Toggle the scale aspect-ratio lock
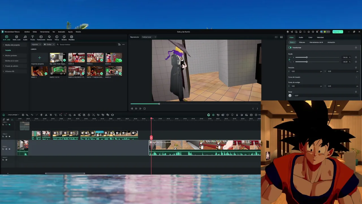This screenshot has width=362, height=204. 290,59
